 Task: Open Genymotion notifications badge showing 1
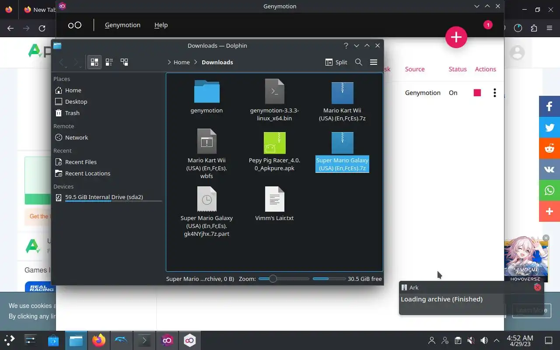[488, 25]
